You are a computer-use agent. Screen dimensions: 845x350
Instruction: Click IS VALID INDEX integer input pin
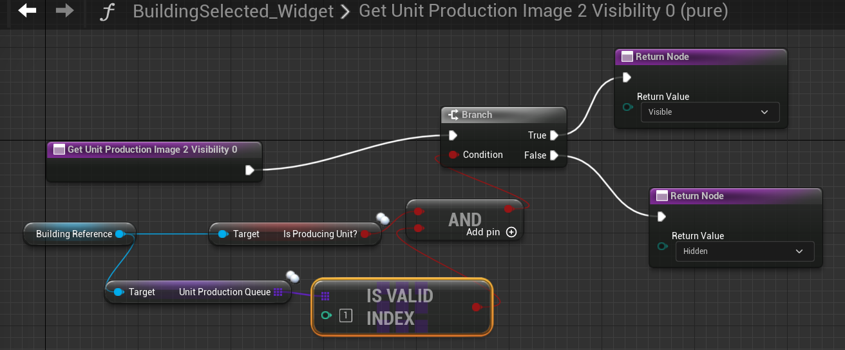325,315
